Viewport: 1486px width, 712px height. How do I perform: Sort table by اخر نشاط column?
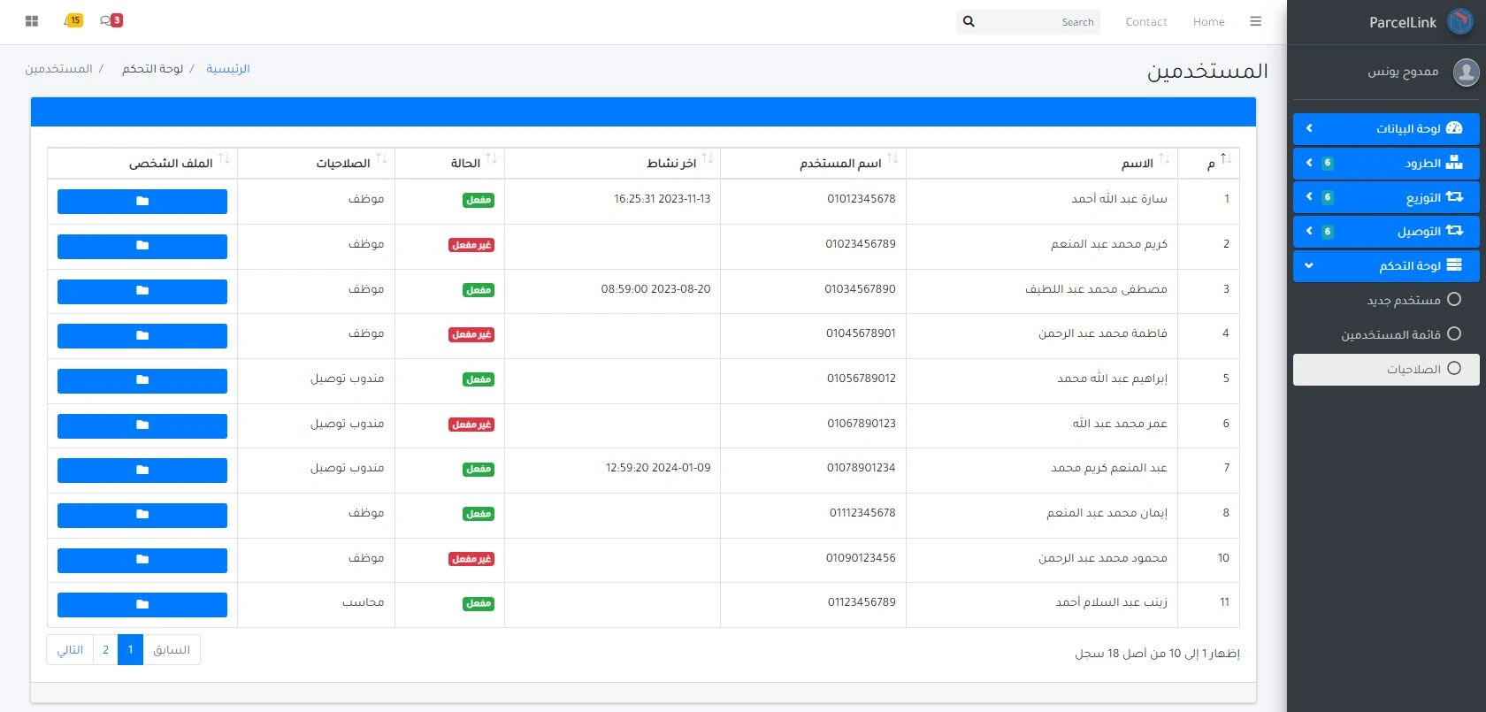pyautogui.click(x=612, y=164)
